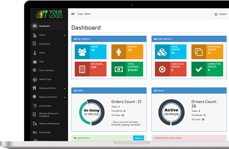229x149 pixels.
Task: Click the Manage Restaurant Categories icon
Action: coord(34,114)
